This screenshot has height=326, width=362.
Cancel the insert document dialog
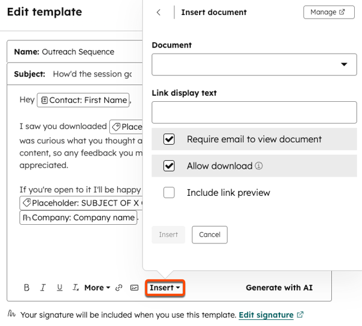tap(209, 234)
